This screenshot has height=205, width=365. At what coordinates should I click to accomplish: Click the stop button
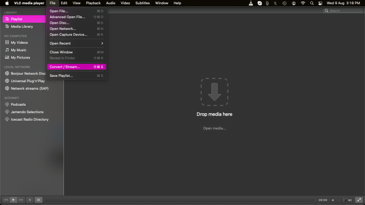click(x=30, y=200)
